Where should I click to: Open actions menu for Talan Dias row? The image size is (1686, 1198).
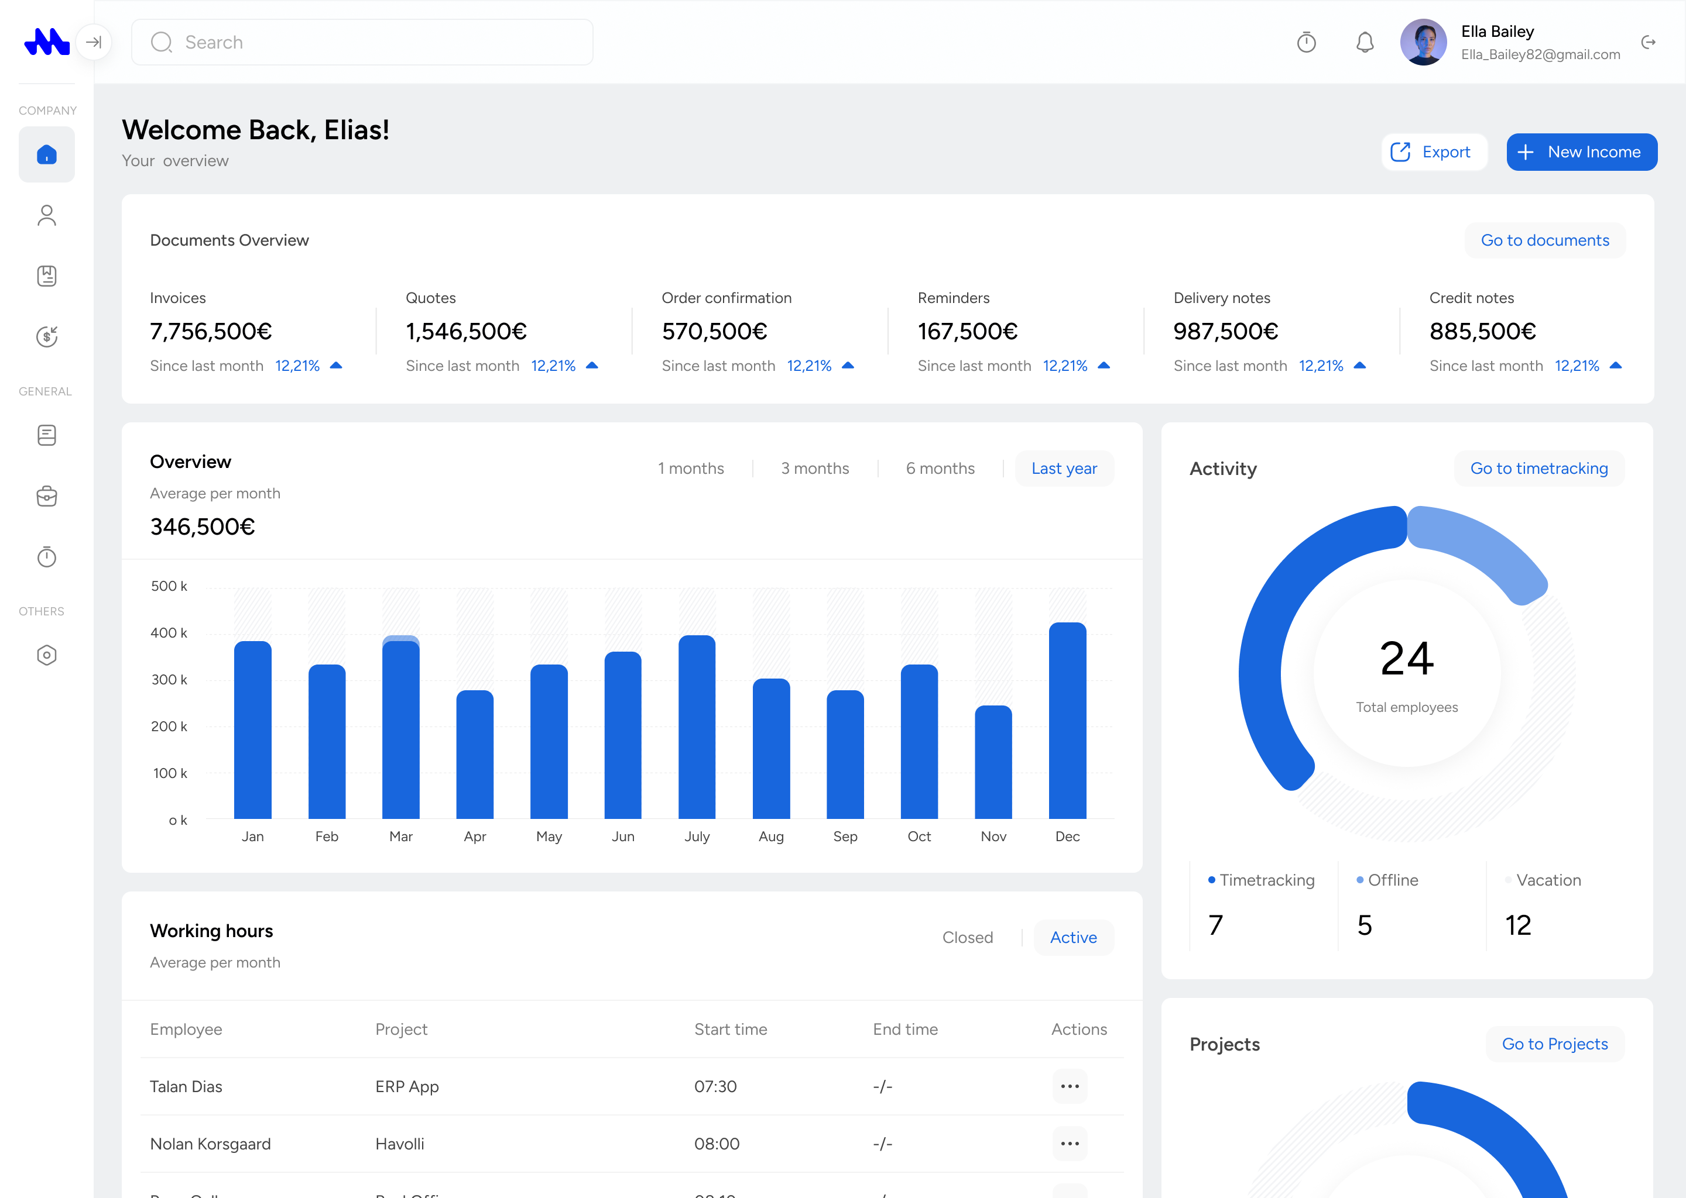[1070, 1086]
